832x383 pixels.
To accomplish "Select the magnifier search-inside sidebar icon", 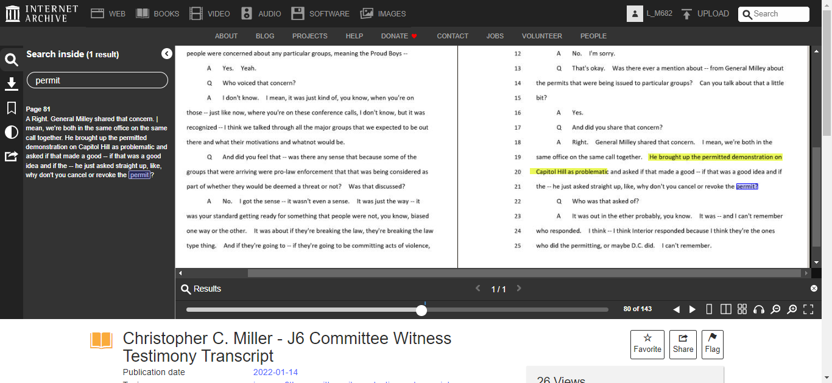I will coord(11,60).
